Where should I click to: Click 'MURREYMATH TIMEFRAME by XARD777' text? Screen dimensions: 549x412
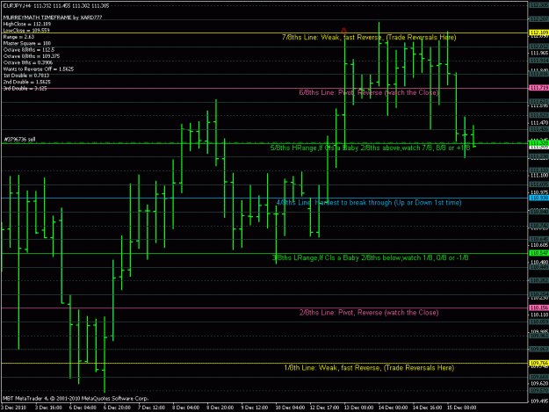click(x=53, y=18)
